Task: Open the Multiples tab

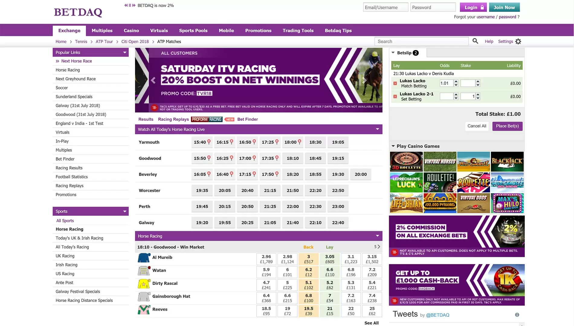Action: (x=102, y=30)
